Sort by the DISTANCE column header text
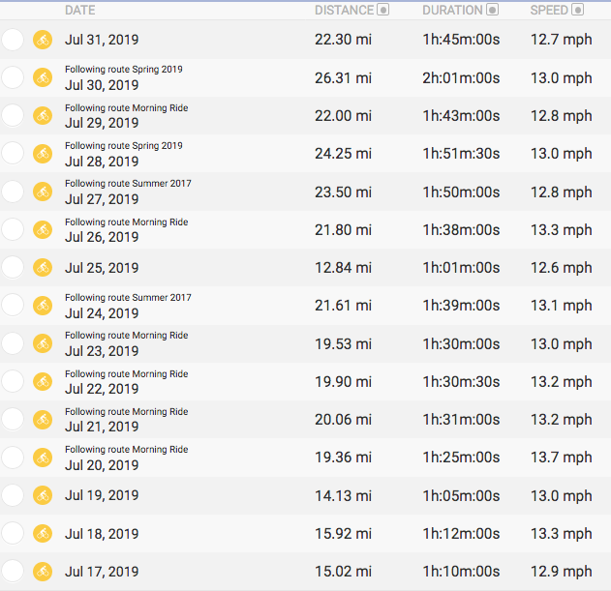 [x=344, y=10]
